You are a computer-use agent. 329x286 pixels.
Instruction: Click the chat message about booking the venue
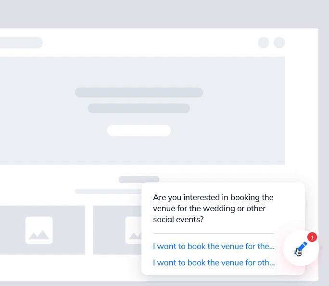213,208
